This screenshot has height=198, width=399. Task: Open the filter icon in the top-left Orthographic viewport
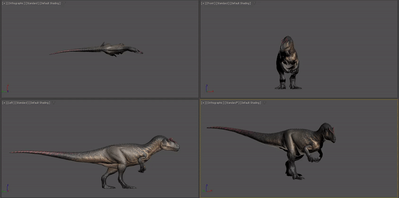pyautogui.click(x=64, y=3)
